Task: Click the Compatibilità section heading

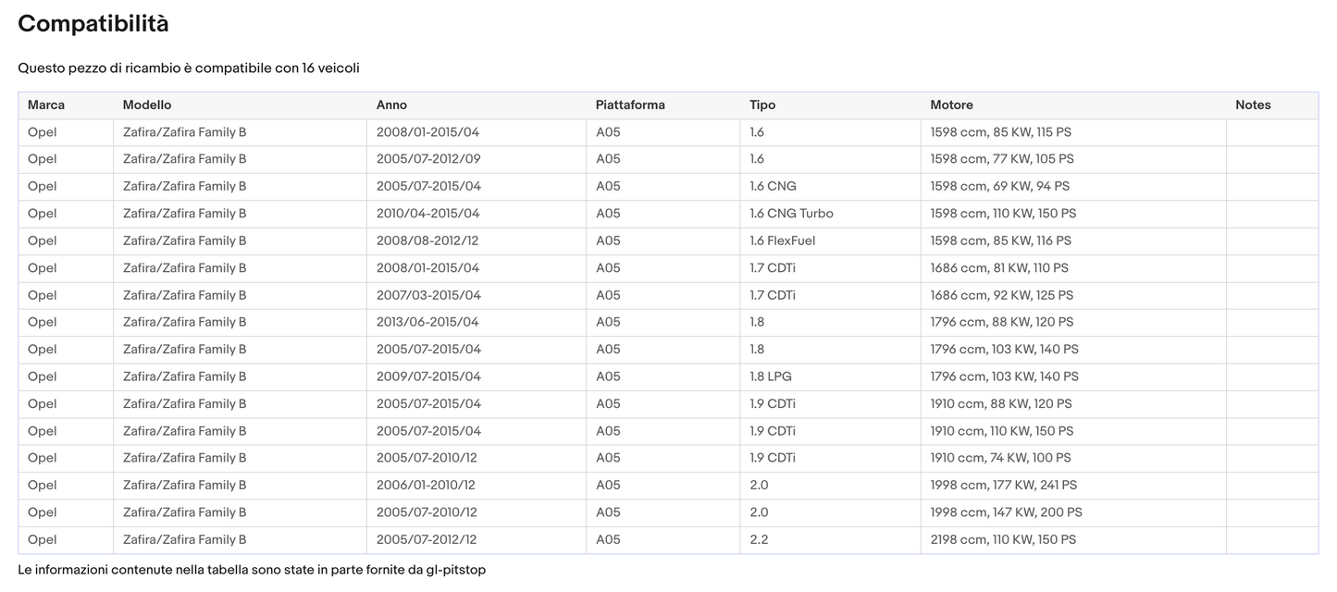Action: coord(93,25)
